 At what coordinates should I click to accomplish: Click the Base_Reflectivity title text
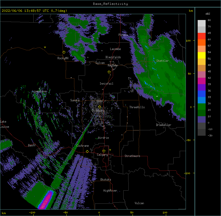pyautogui.click(x=110, y=4)
